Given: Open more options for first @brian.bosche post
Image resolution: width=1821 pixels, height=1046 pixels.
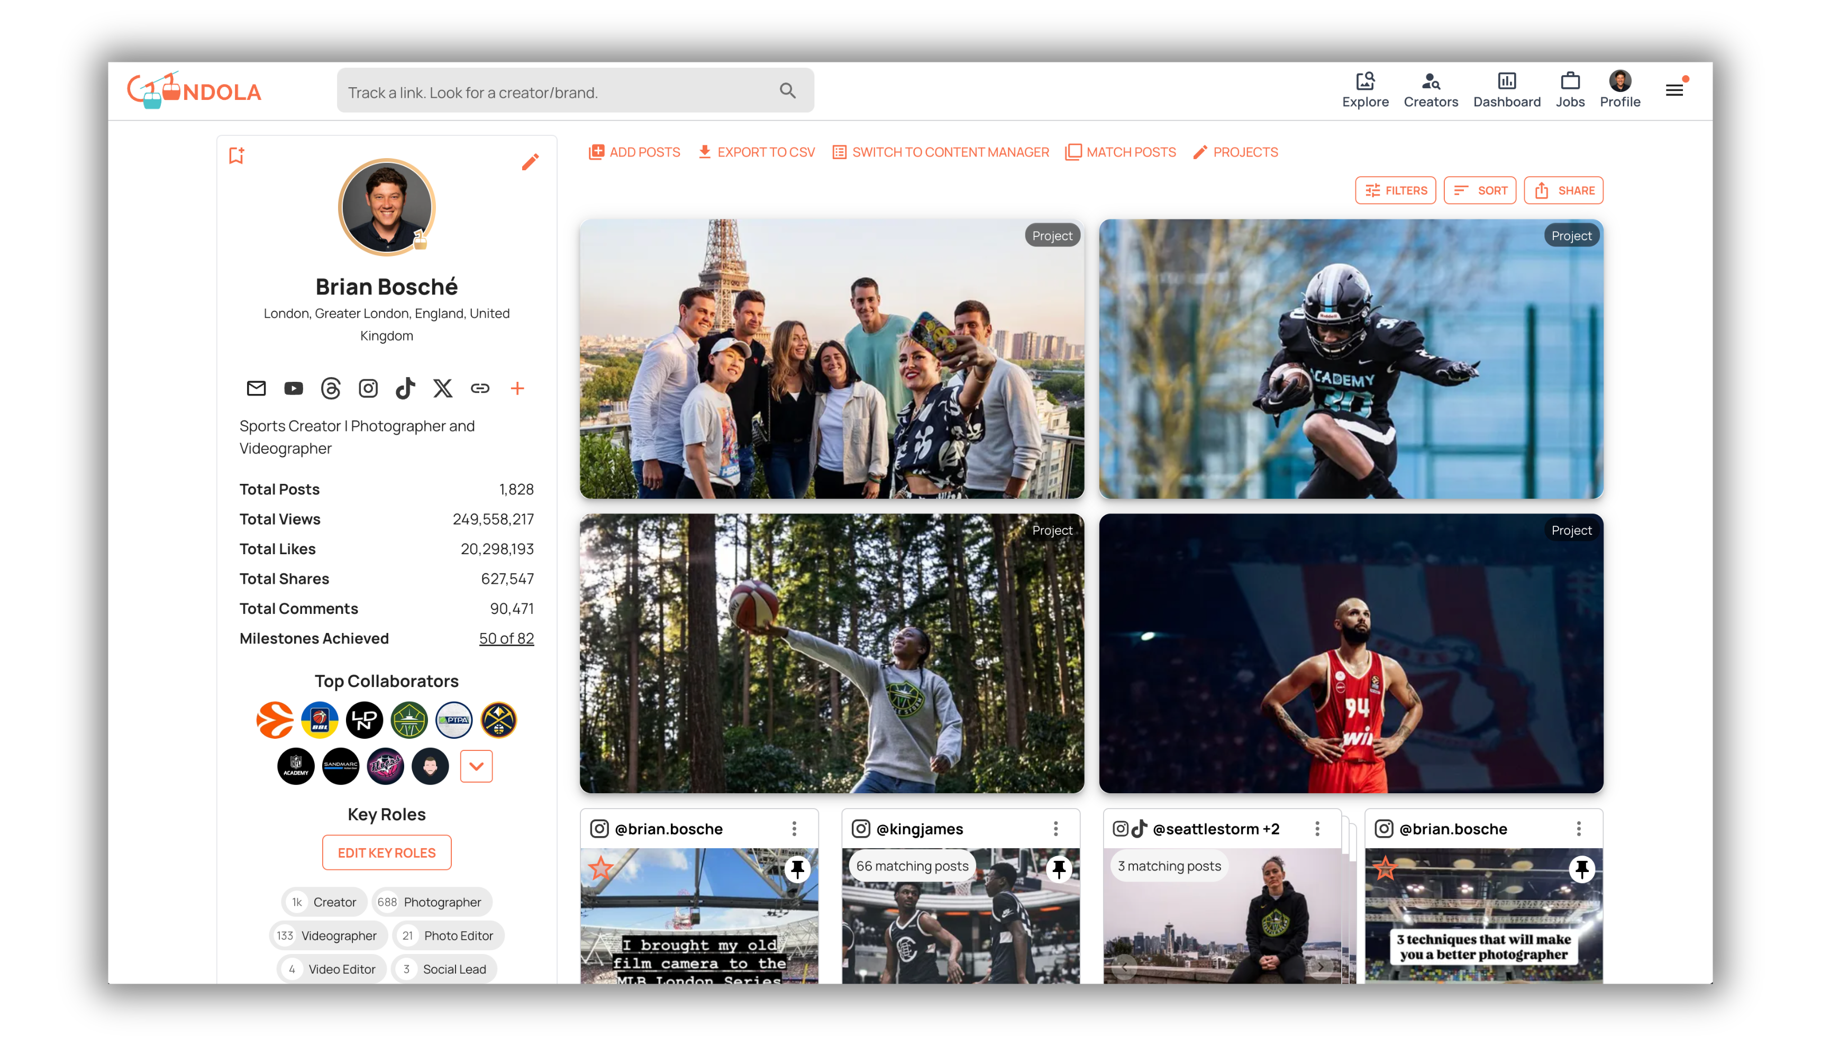Looking at the screenshot, I should [794, 829].
